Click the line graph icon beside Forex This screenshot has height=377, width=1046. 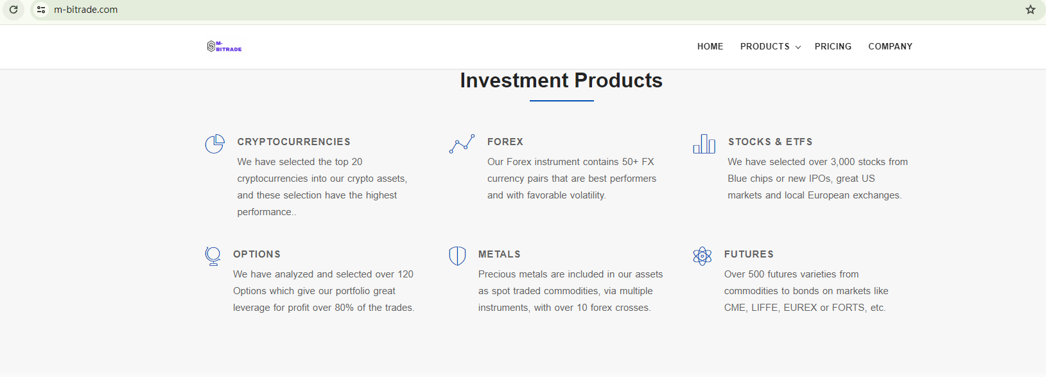pyautogui.click(x=462, y=144)
